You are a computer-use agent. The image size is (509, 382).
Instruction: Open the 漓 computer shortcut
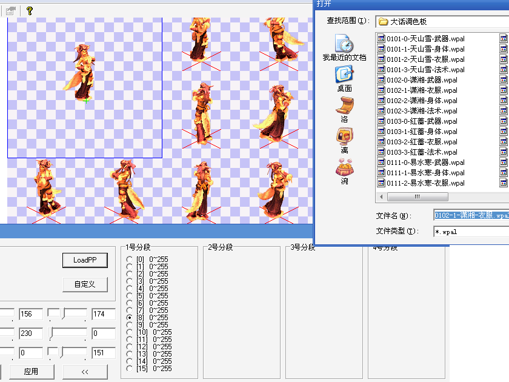344,140
